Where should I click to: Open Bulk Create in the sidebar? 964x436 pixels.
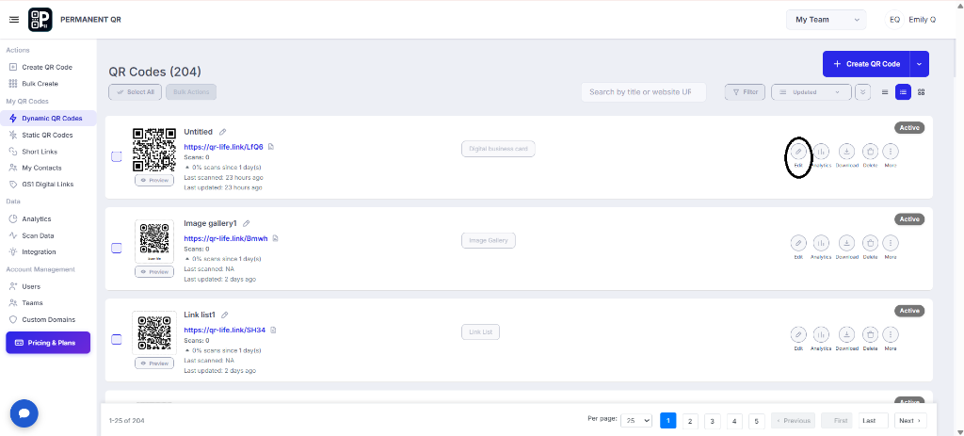[x=40, y=84]
